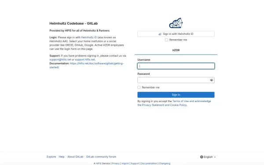The height and width of the screenshot is (165, 264).
Task: Click the globe icon beside English
Action: pos(202,157)
